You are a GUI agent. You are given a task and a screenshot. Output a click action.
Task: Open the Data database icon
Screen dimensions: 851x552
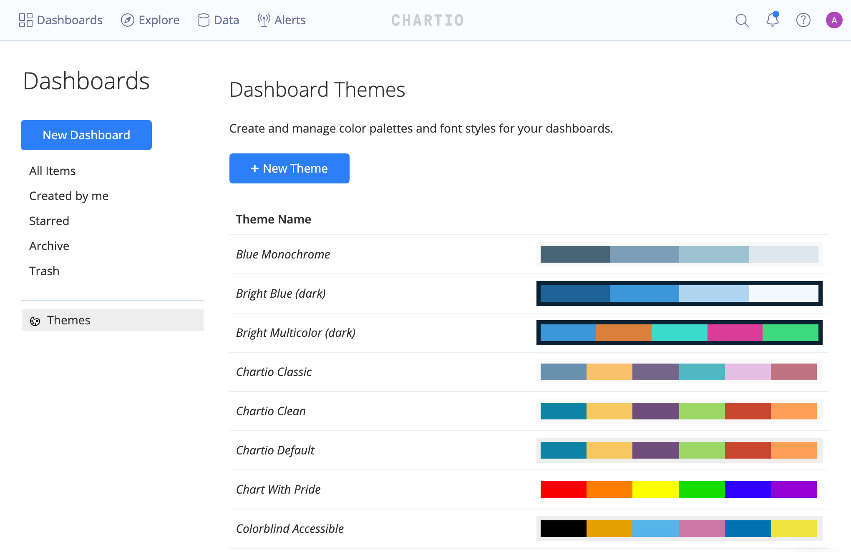203,20
